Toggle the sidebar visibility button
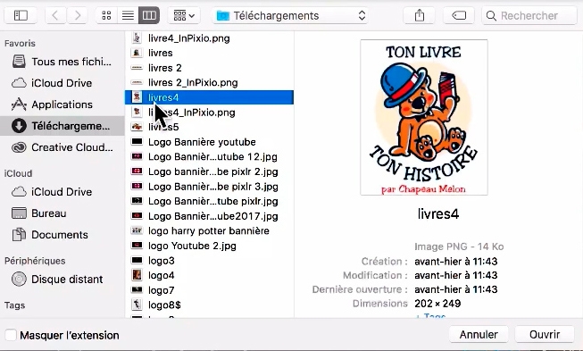The height and width of the screenshot is (351, 583). tap(21, 15)
